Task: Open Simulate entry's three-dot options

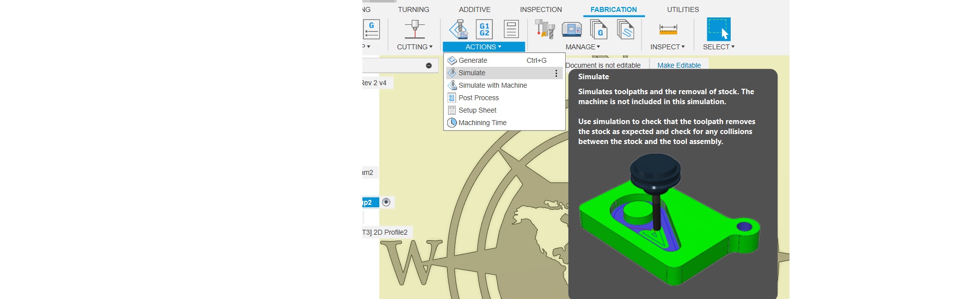Action: tap(556, 73)
